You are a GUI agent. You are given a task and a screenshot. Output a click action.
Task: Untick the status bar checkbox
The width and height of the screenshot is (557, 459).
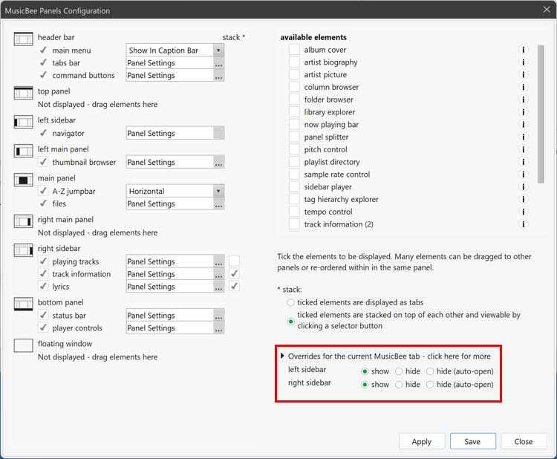point(43,315)
